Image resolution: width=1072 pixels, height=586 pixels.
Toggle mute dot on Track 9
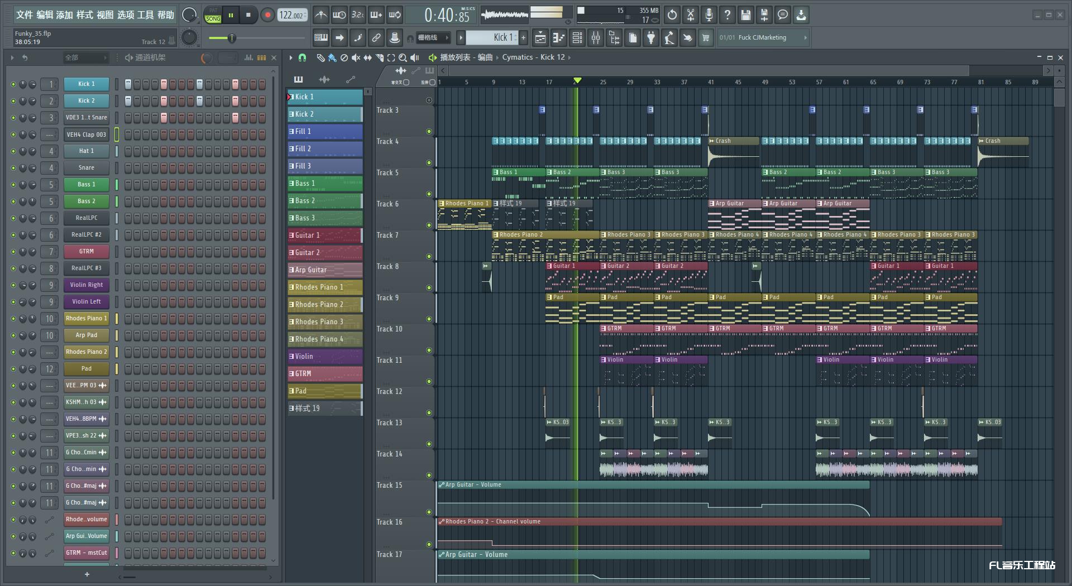(x=429, y=319)
